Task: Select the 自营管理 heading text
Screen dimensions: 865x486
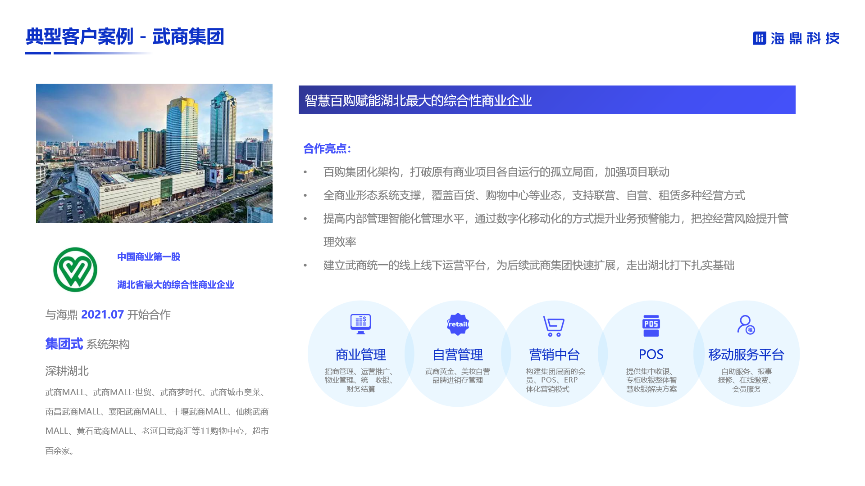Action: click(458, 355)
